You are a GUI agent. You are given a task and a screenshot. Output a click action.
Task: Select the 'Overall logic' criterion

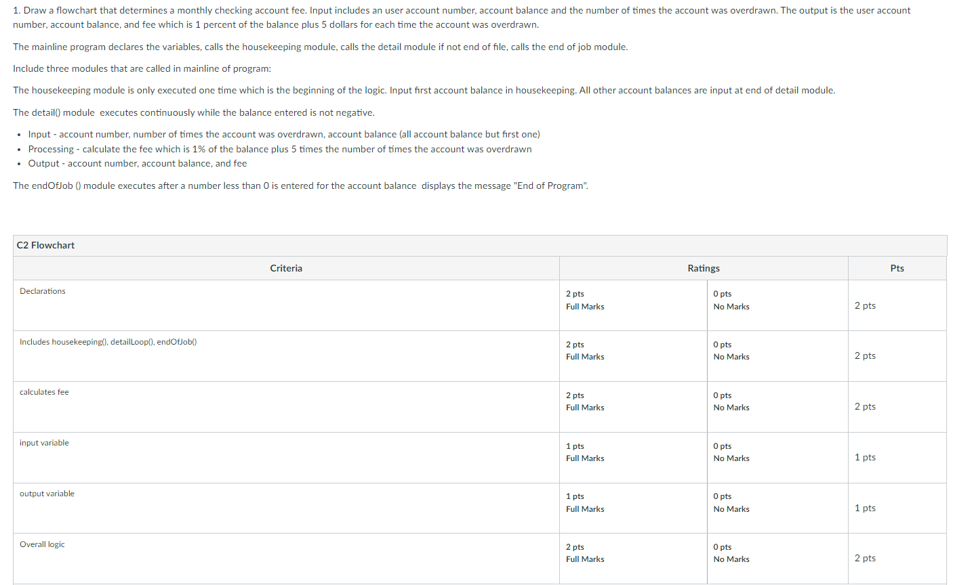[x=42, y=544]
